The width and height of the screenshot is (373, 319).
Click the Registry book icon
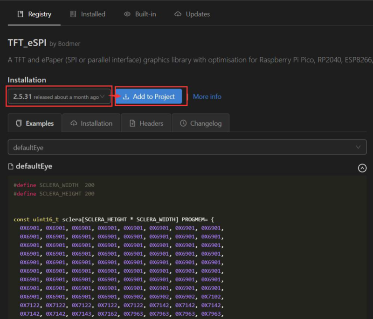click(x=21, y=14)
